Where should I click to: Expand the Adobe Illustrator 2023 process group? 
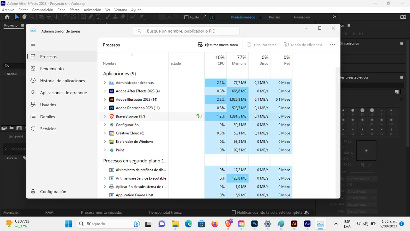click(105, 99)
